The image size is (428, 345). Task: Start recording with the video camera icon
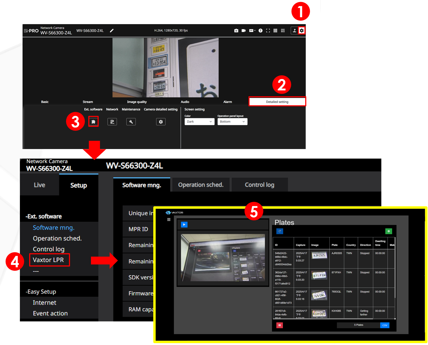point(244,31)
